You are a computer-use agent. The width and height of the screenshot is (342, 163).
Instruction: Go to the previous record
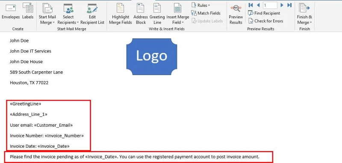coord(258,5)
